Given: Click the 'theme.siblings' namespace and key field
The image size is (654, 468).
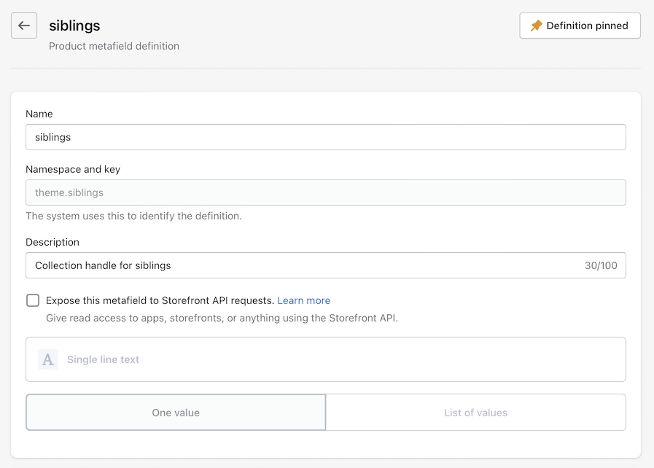Looking at the screenshot, I should 325,192.
